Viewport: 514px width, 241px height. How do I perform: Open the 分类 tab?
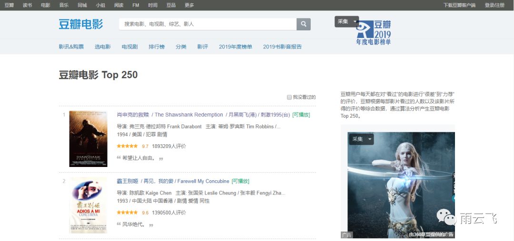click(181, 46)
